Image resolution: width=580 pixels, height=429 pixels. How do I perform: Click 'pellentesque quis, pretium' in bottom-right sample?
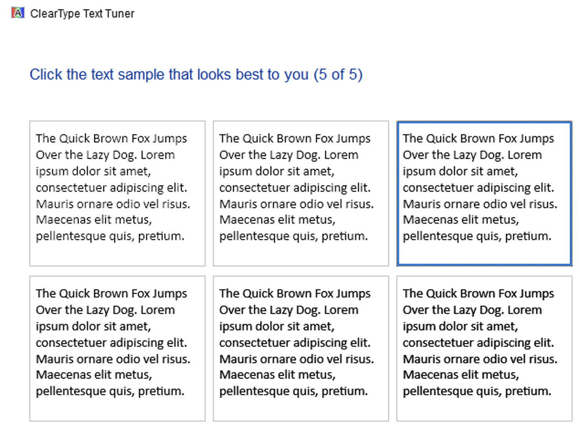pos(477,391)
